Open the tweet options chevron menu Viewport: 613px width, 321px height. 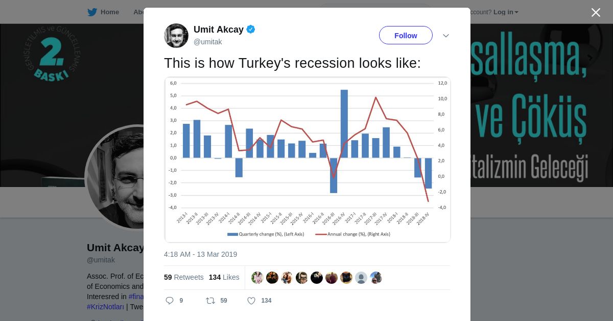coord(446,36)
